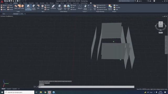This screenshot has width=168, height=94.
Task: Select the Trim surface tool
Action: 43,7
